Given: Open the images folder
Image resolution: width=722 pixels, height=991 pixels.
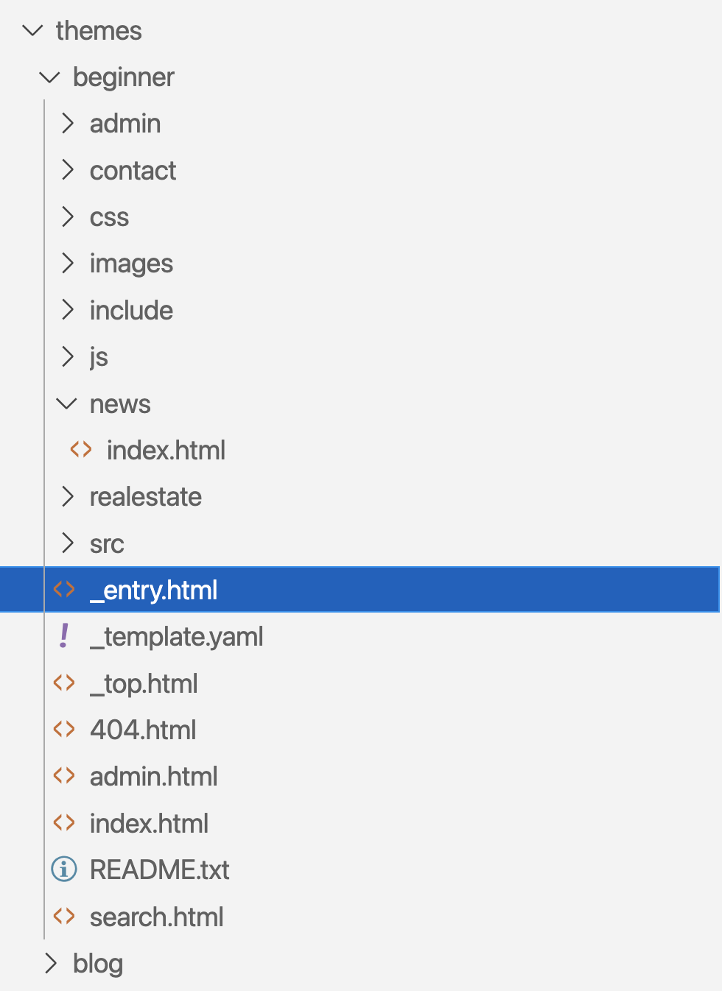Looking at the screenshot, I should pos(131,264).
